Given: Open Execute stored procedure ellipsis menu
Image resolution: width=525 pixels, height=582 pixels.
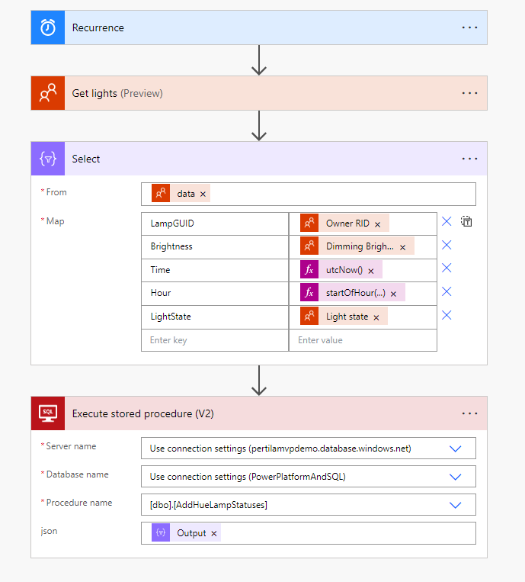Looking at the screenshot, I should pyautogui.click(x=469, y=413).
